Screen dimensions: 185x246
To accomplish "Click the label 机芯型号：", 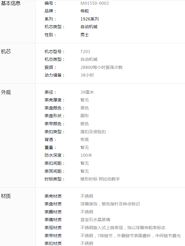I will tap(55, 52).
